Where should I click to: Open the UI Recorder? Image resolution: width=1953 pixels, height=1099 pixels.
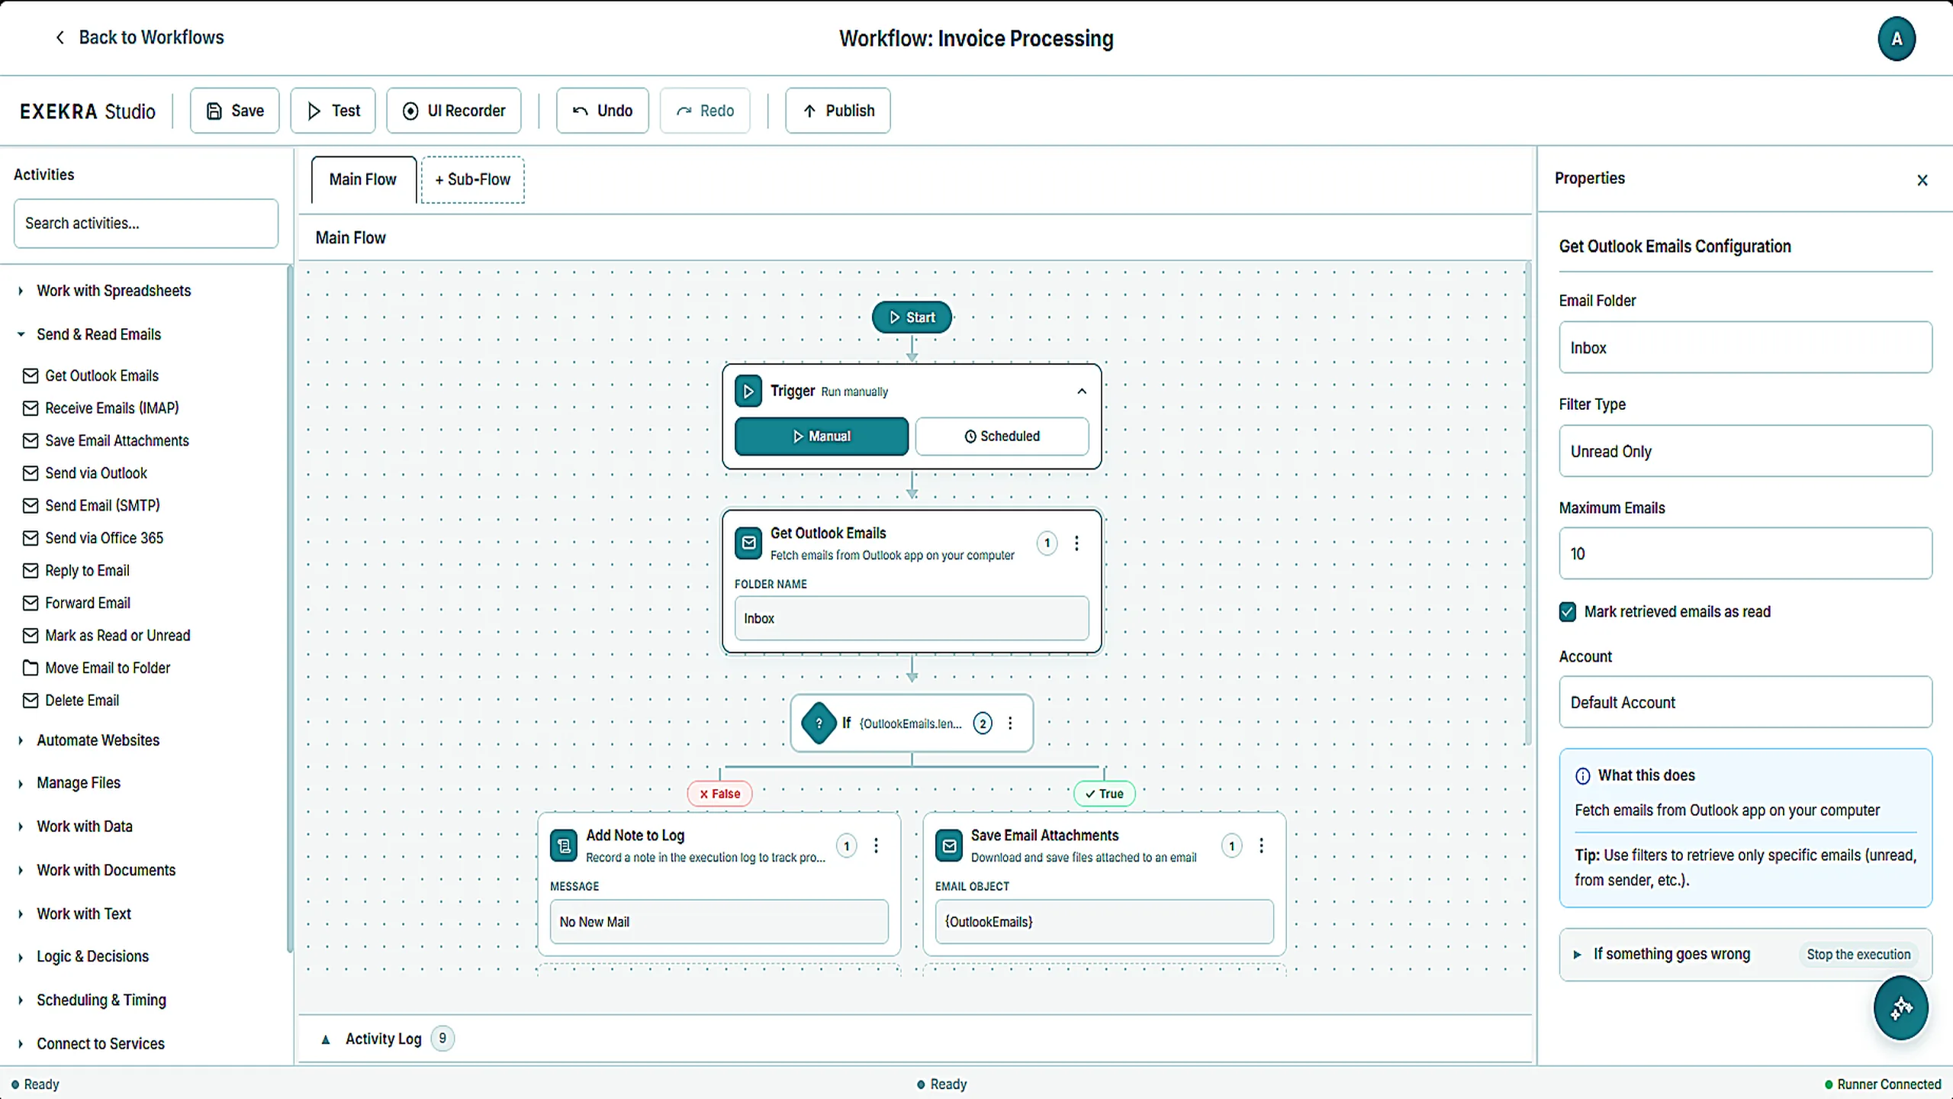(x=453, y=110)
